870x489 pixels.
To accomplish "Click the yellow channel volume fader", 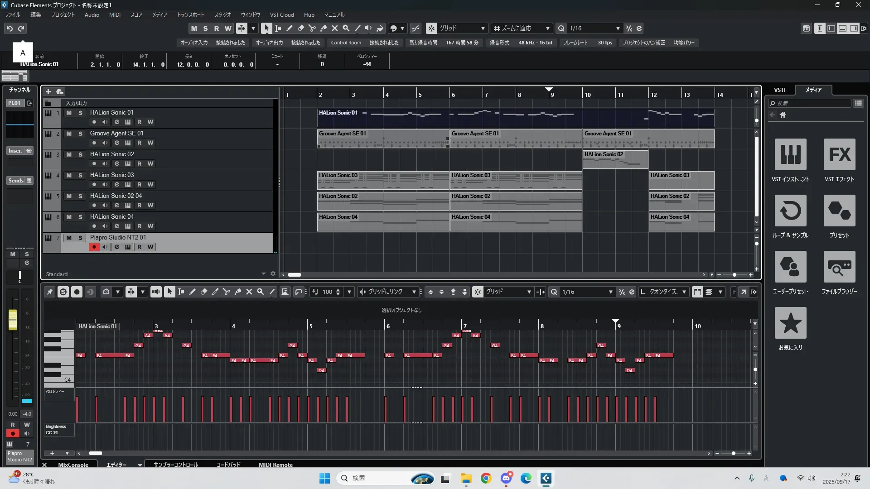I will pos(13,319).
